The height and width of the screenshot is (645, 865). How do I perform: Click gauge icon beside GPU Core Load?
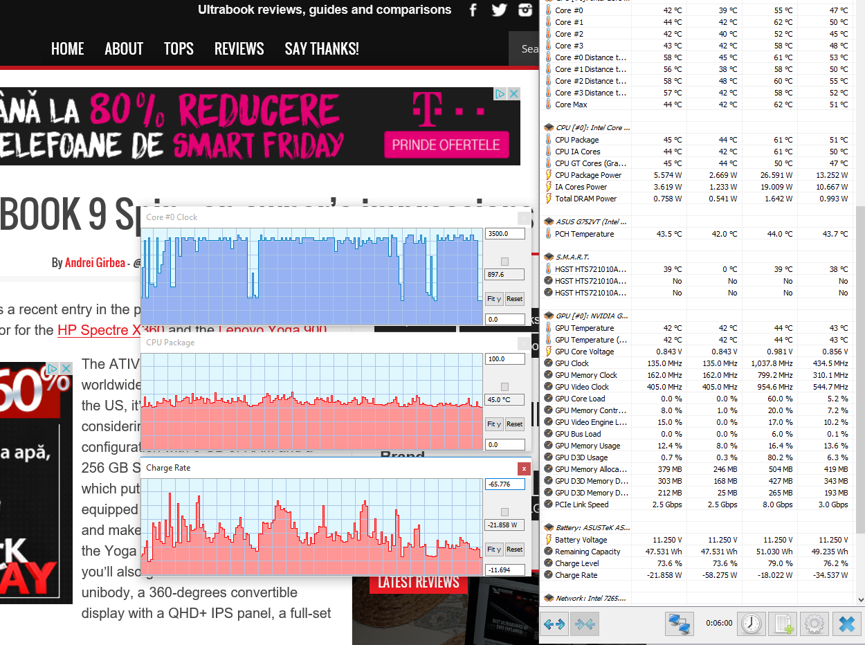(547, 399)
